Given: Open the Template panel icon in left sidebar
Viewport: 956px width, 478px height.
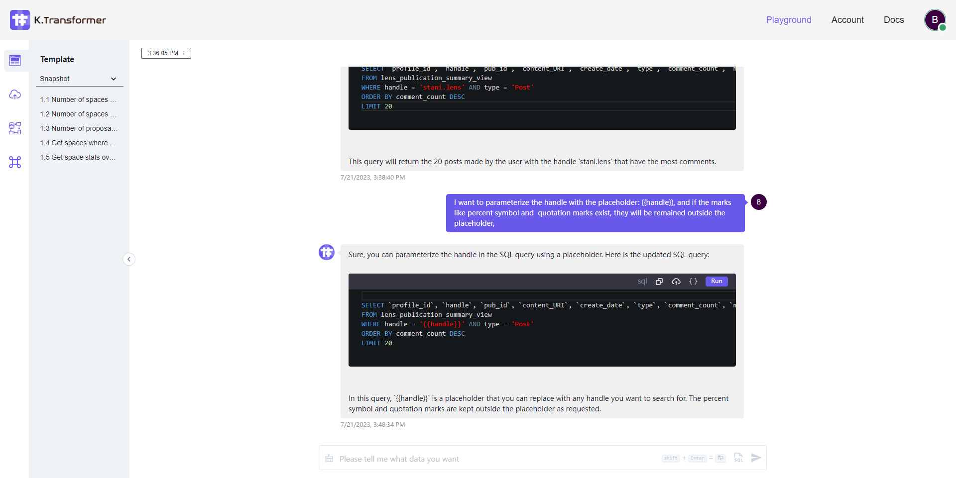Looking at the screenshot, I should tap(15, 61).
